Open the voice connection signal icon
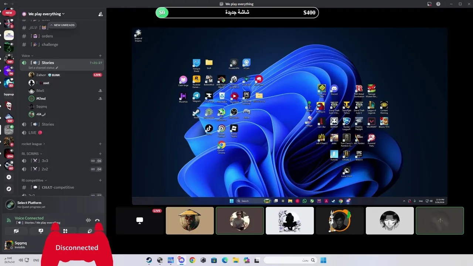This screenshot has height=266, width=473. [9, 221]
